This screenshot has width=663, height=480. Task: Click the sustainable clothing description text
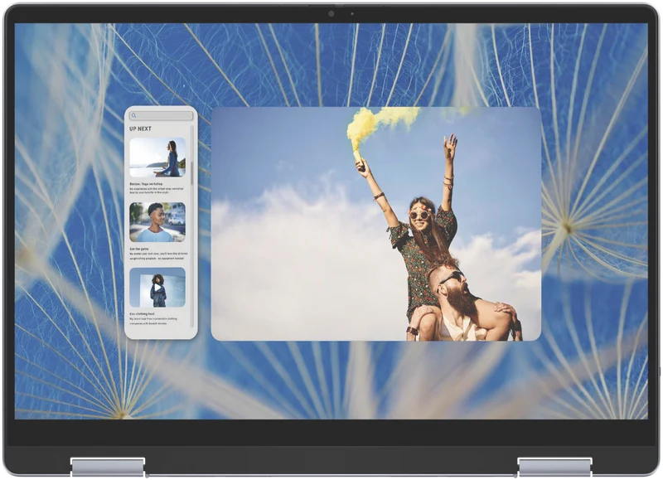pyautogui.click(x=154, y=321)
